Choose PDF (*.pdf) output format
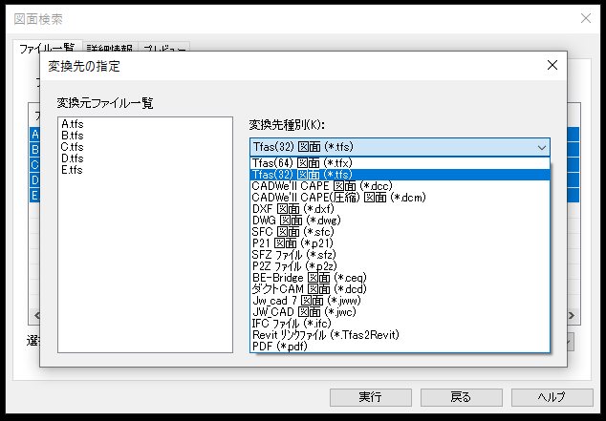The width and height of the screenshot is (606, 421). pos(279,347)
